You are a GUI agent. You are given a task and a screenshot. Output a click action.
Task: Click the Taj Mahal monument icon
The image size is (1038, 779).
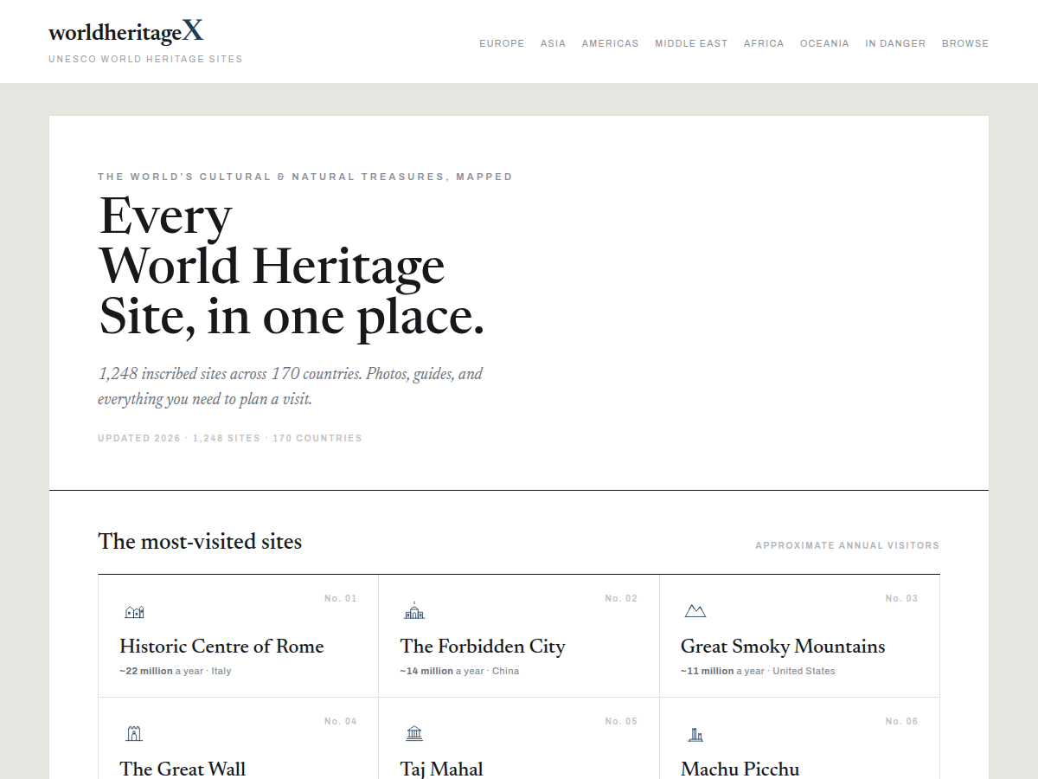[414, 734]
